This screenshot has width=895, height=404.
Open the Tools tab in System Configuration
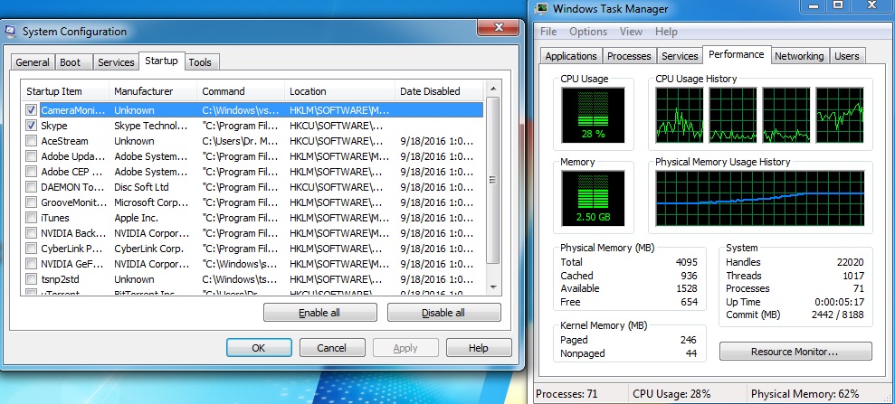tap(200, 62)
